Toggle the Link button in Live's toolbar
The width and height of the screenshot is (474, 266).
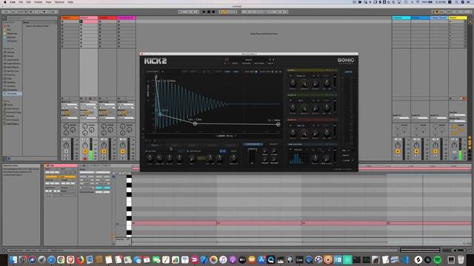6,12
